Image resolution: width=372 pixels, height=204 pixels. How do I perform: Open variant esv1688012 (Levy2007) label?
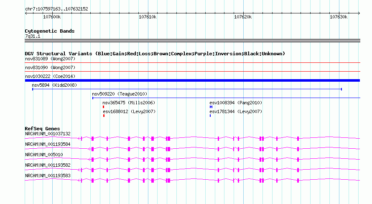129,111
